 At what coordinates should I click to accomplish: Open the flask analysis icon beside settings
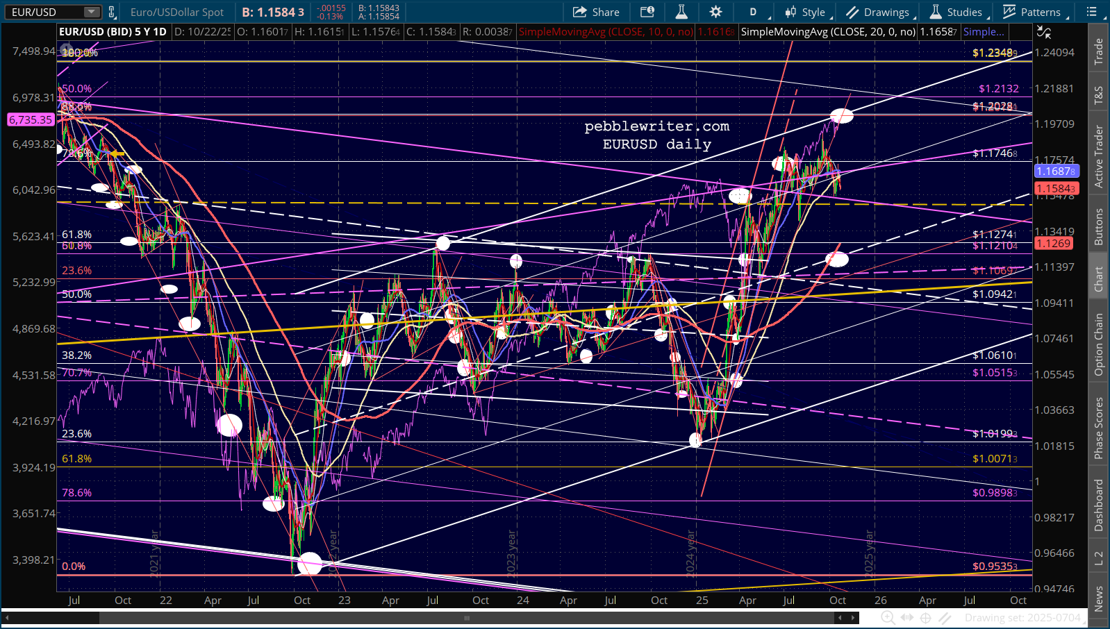point(681,12)
